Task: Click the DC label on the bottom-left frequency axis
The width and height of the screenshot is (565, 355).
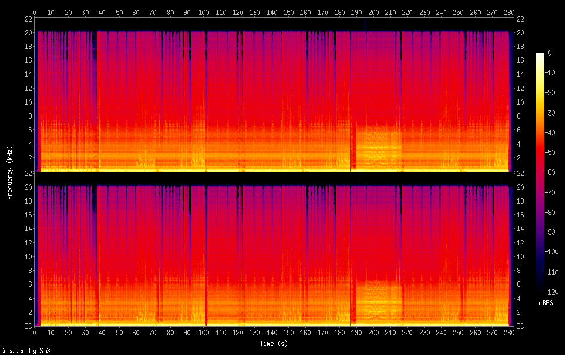Action: tap(26, 326)
